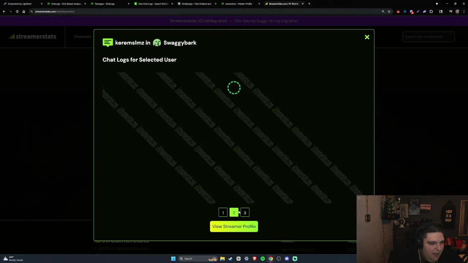
Task: Open Brave browser from the taskbar
Action: (254, 259)
